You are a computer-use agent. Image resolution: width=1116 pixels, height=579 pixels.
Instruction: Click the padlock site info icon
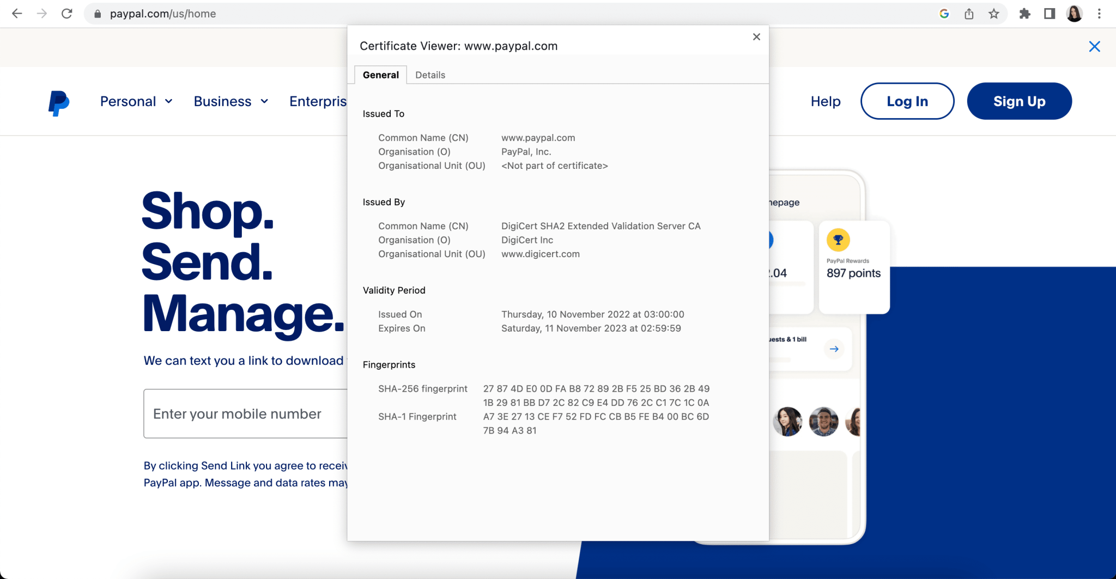coord(98,14)
